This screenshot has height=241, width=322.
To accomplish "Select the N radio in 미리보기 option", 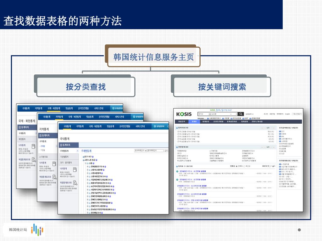I will coord(273,166).
